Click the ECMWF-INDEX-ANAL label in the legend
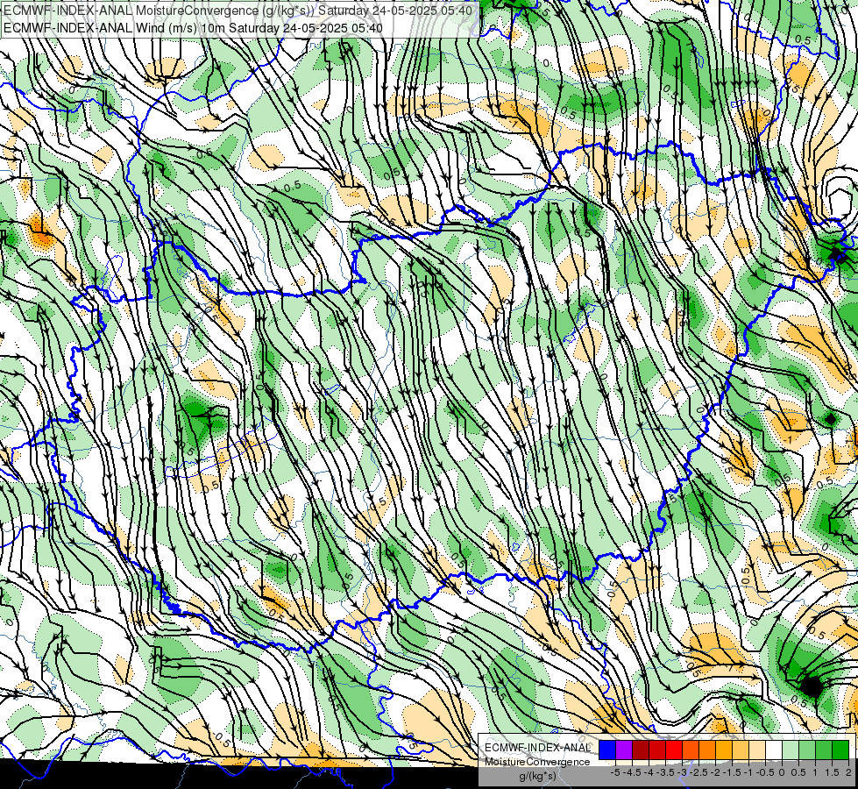The image size is (858, 789). [538, 748]
